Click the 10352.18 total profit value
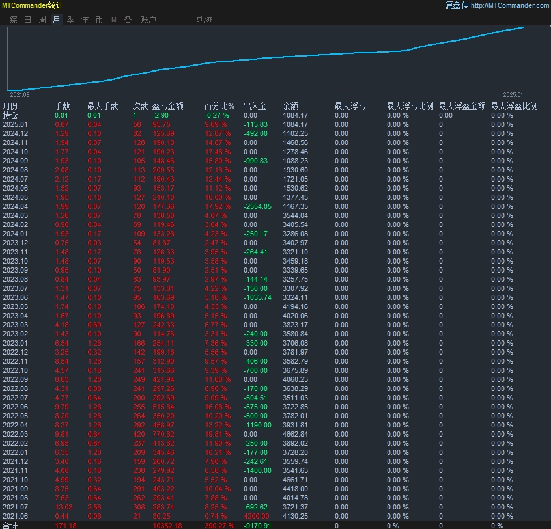The height and width of the screenshot is (529, 551). pos(167,526)
